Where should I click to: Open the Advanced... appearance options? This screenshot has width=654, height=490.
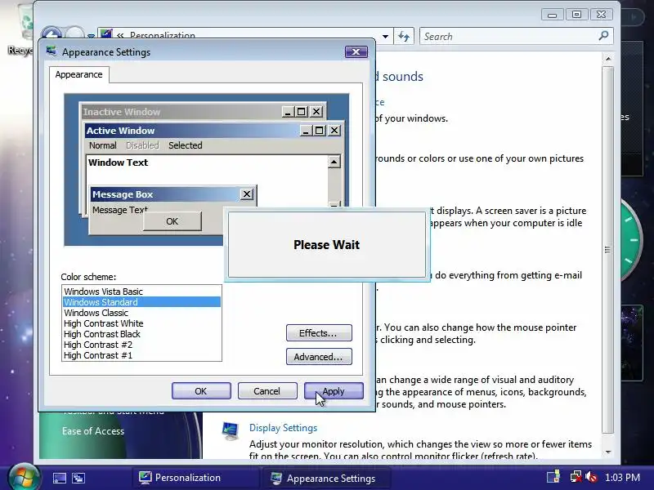click(319, 357)
